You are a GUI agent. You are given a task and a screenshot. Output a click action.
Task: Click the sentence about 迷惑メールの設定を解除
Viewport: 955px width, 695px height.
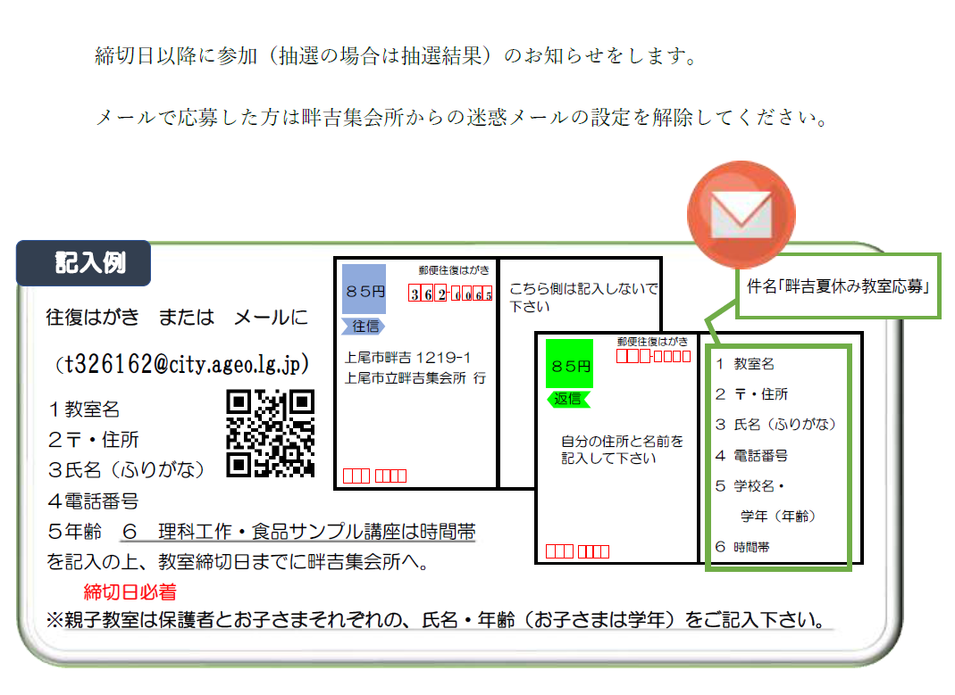click(462, 117)
